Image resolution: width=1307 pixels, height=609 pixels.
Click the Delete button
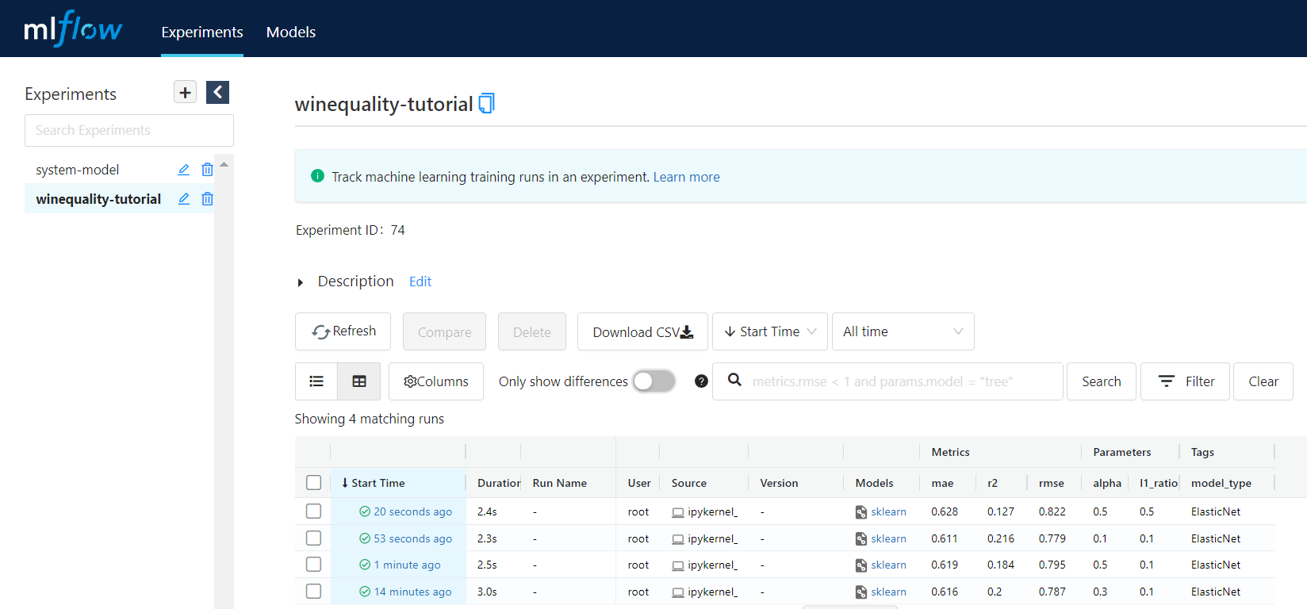(x=532, y=331)
